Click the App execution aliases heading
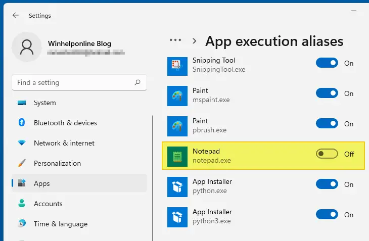 click(x=274, y=41)
